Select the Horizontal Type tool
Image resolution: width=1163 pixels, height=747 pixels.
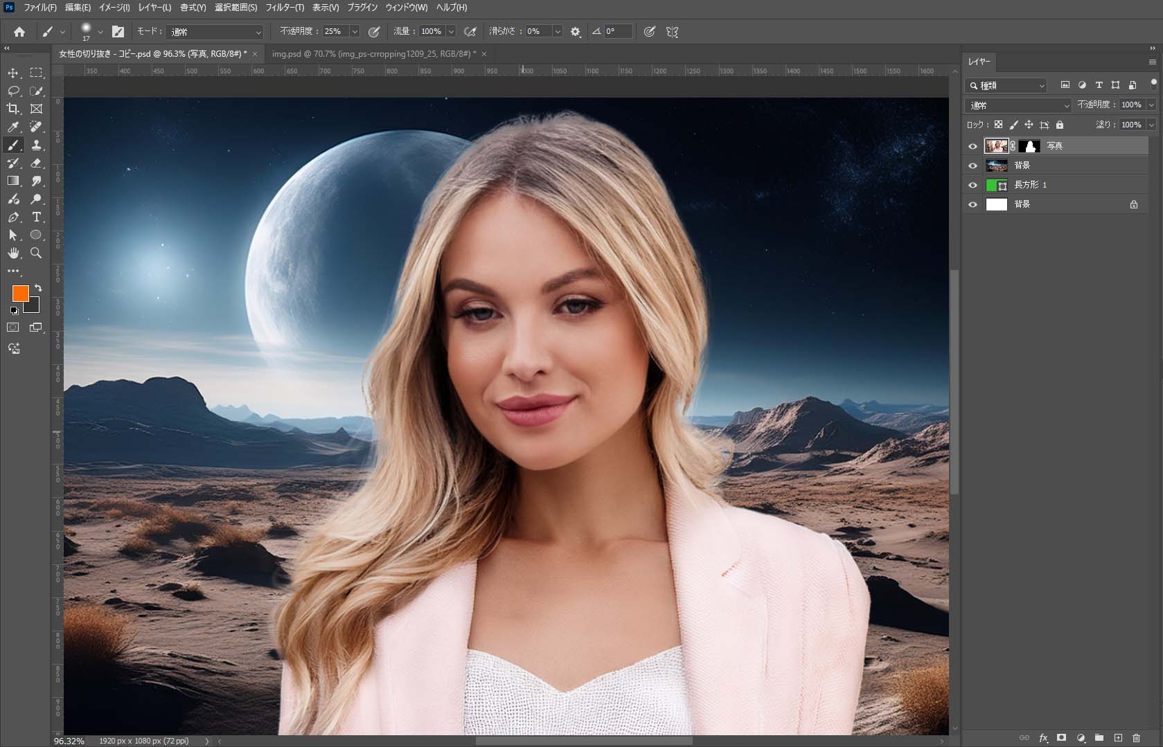click(x=37, y=217)
